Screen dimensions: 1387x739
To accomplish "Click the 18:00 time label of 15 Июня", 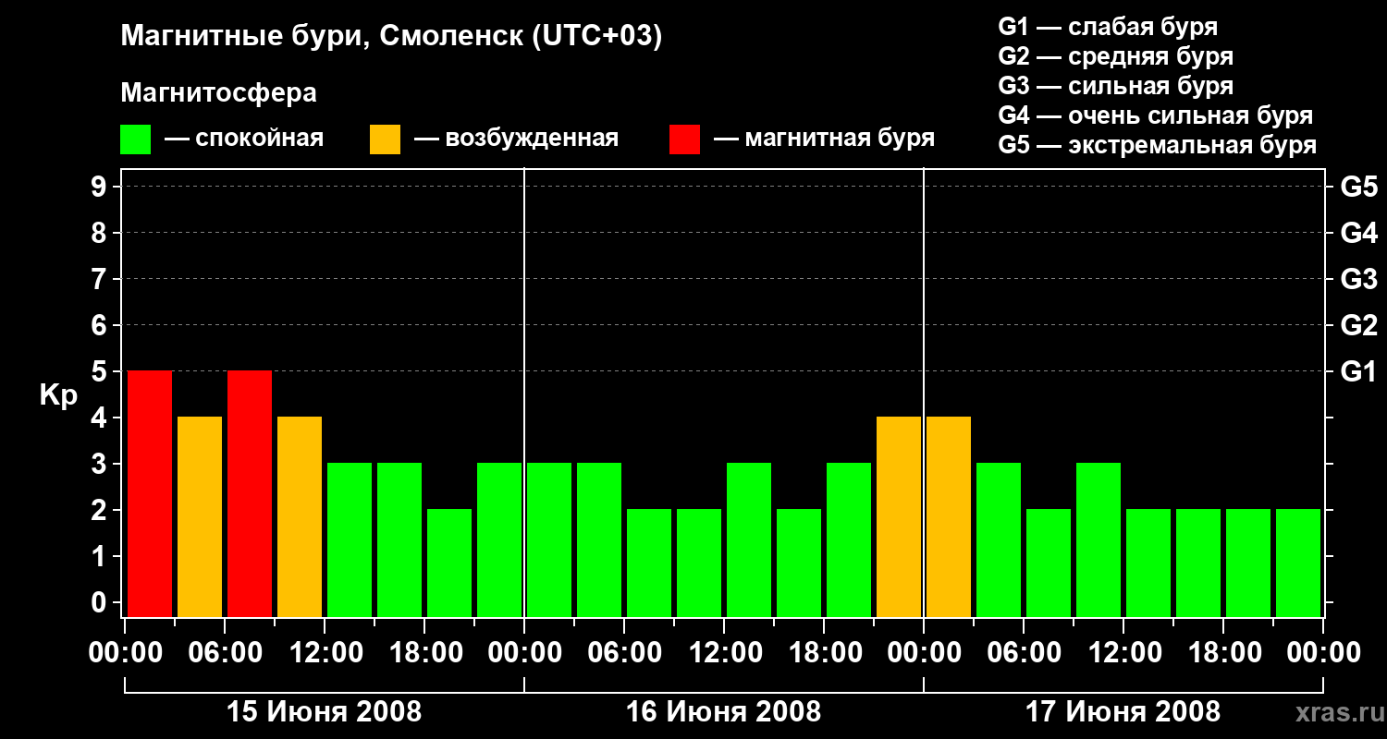I will click(424, 653).
